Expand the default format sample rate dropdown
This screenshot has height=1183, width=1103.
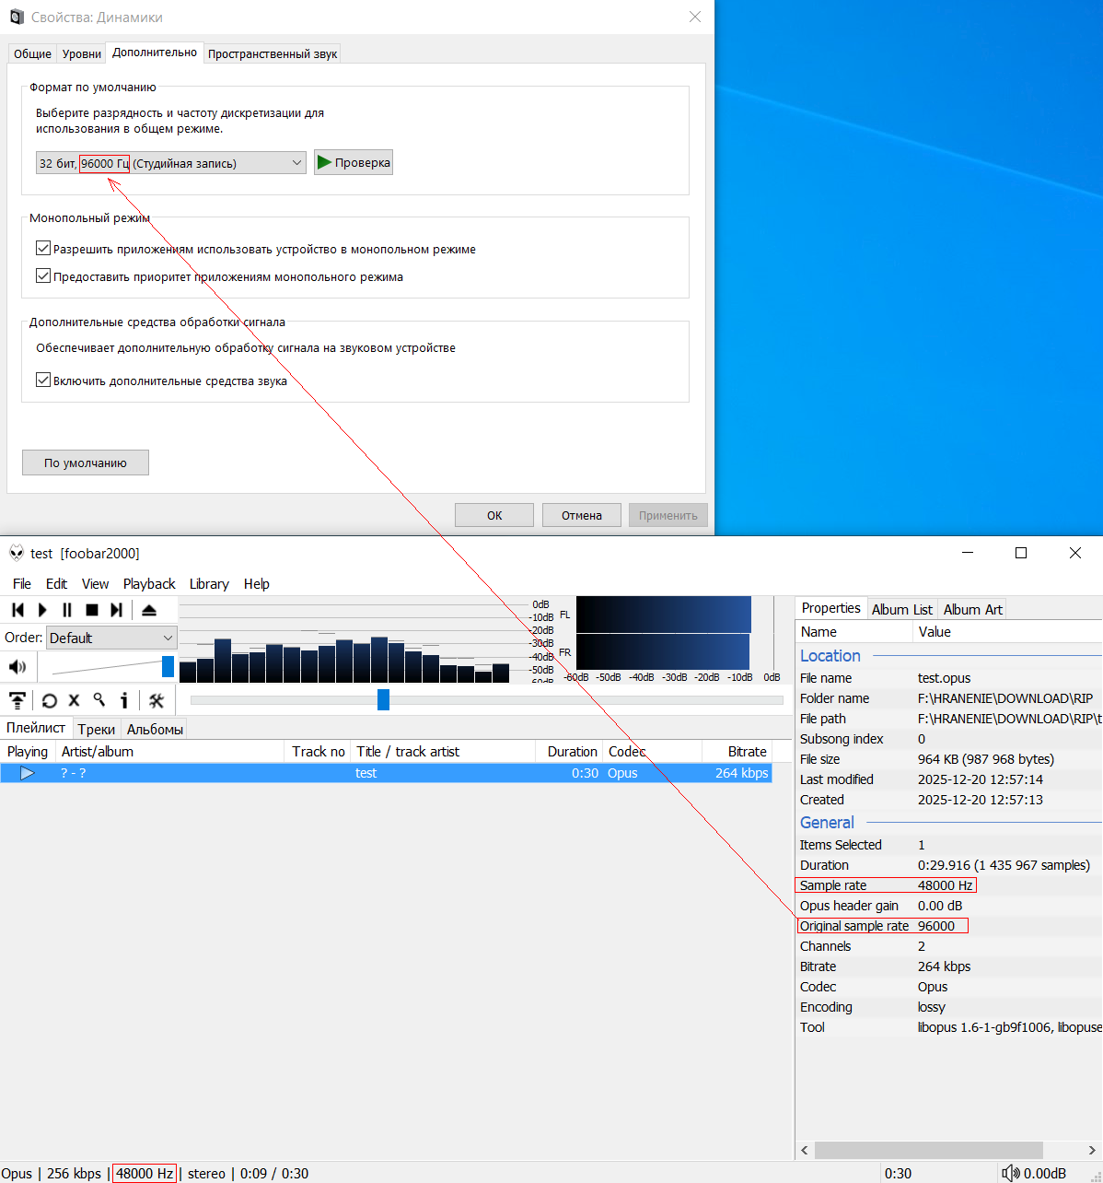171,163
